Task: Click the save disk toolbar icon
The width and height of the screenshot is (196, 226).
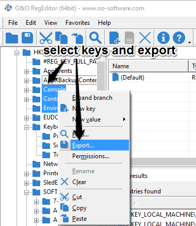Action: [x=27, y=38]
